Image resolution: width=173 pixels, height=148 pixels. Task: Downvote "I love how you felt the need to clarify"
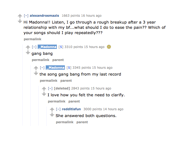44,94
